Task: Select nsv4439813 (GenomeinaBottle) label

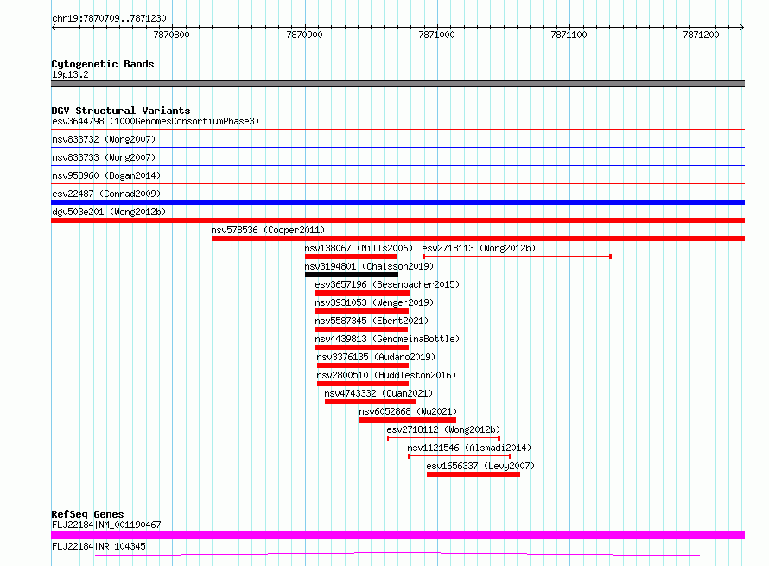Action: 387,339
